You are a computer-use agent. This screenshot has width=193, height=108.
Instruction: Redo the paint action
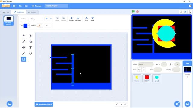tap(51, 19)
